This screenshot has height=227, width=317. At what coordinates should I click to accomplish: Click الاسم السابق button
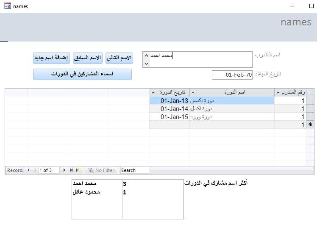click(88, 58)
